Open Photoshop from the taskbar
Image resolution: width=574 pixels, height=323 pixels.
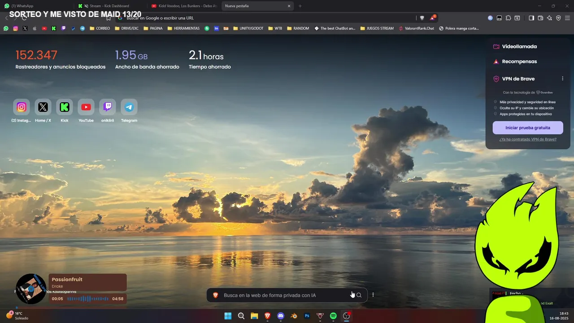(307, 316)
